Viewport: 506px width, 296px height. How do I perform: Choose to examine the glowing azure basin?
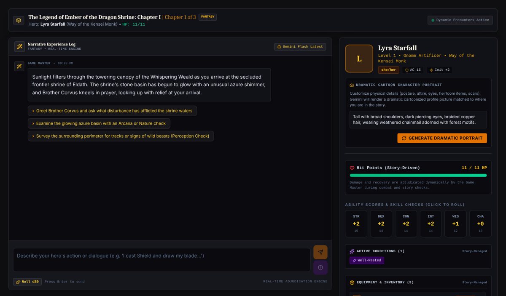click(99, 124)
